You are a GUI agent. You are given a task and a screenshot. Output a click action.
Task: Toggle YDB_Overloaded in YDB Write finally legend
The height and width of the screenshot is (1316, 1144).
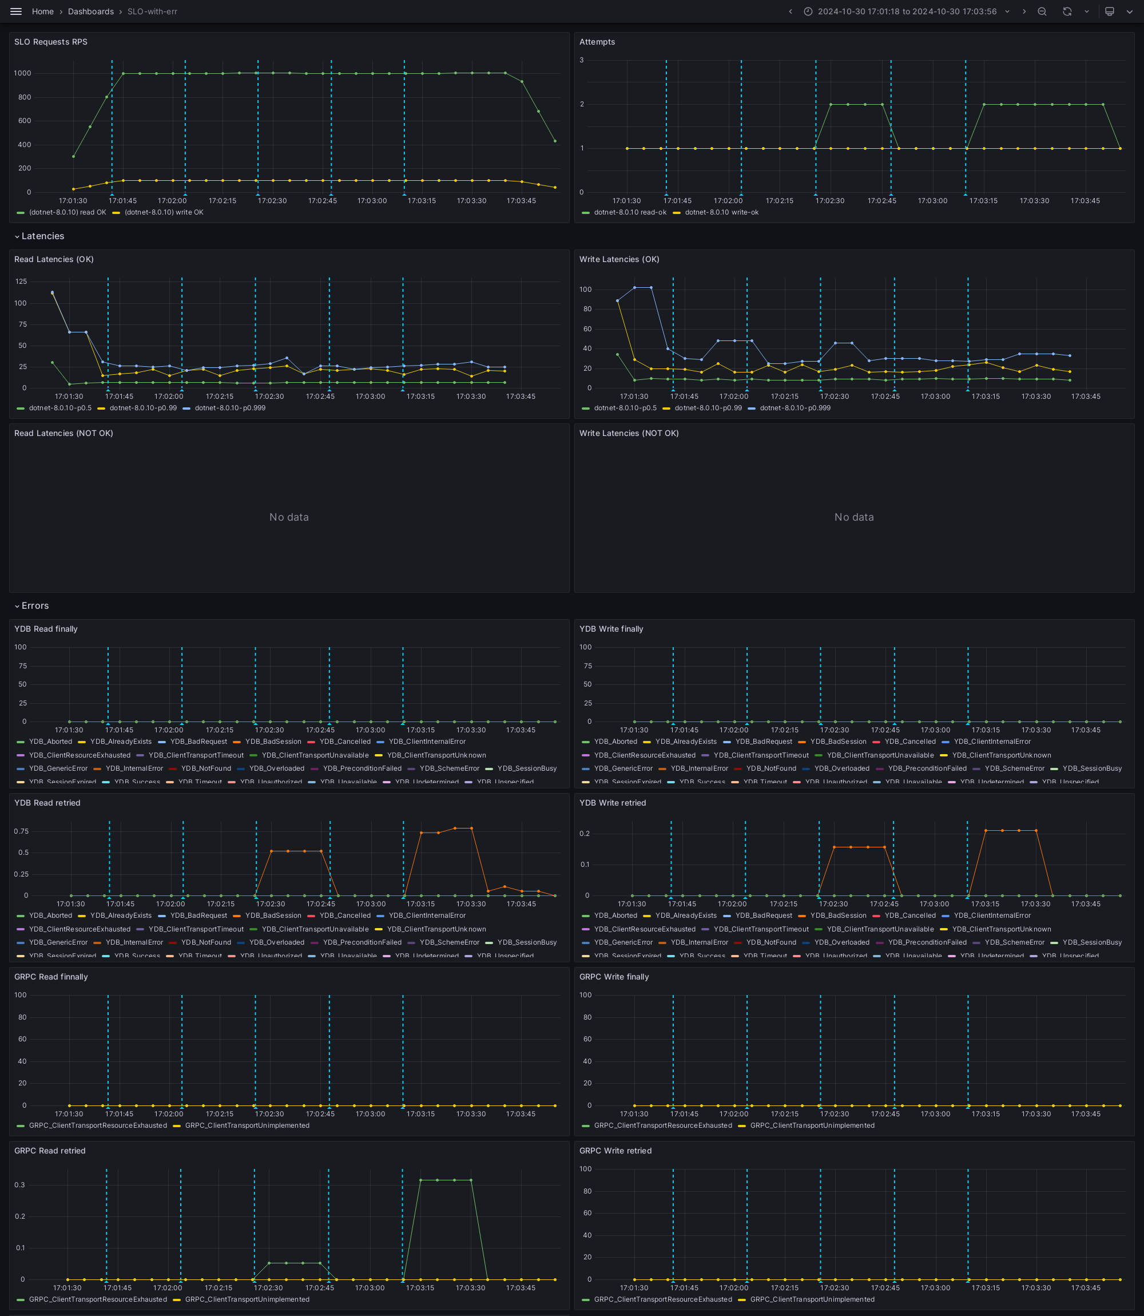point(842,769)
